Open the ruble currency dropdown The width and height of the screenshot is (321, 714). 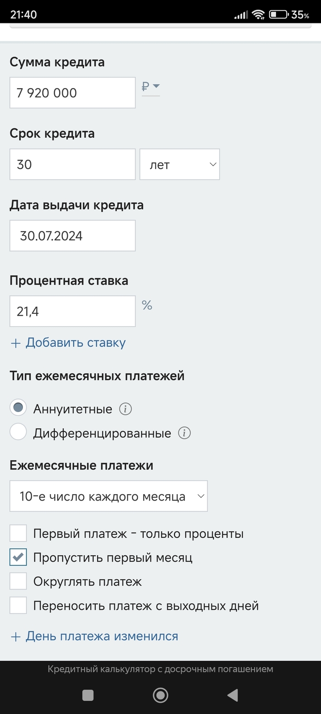point(150,86)
